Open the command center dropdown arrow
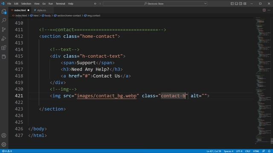 (205, 4)
